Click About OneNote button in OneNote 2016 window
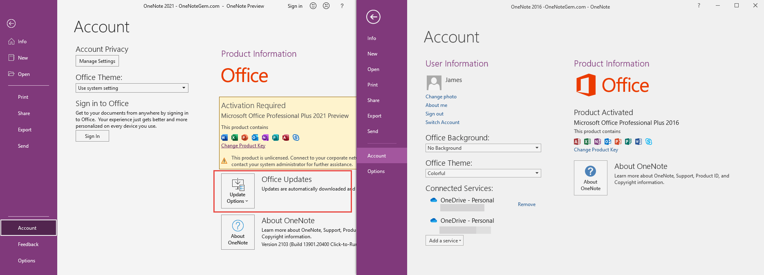764x275 pixels. tap(591, 178)
